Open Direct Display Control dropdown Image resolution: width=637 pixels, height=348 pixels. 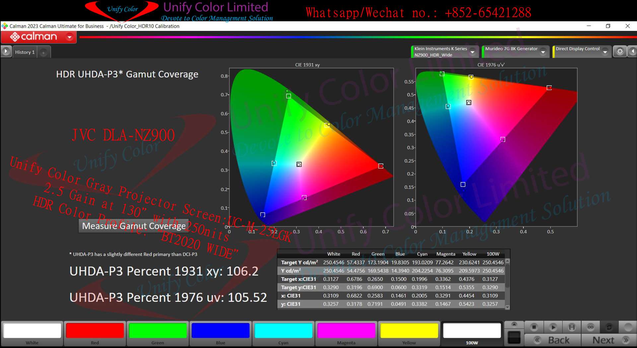(x=605, y=52)
